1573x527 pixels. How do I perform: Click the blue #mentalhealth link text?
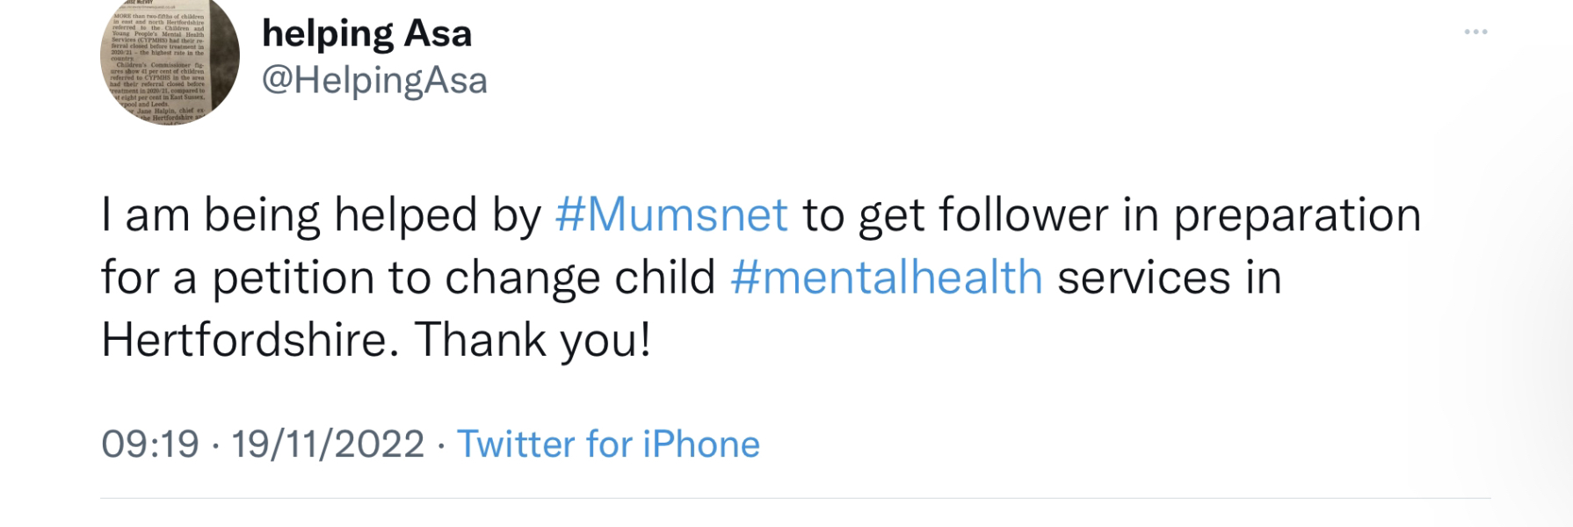(888, 277)
